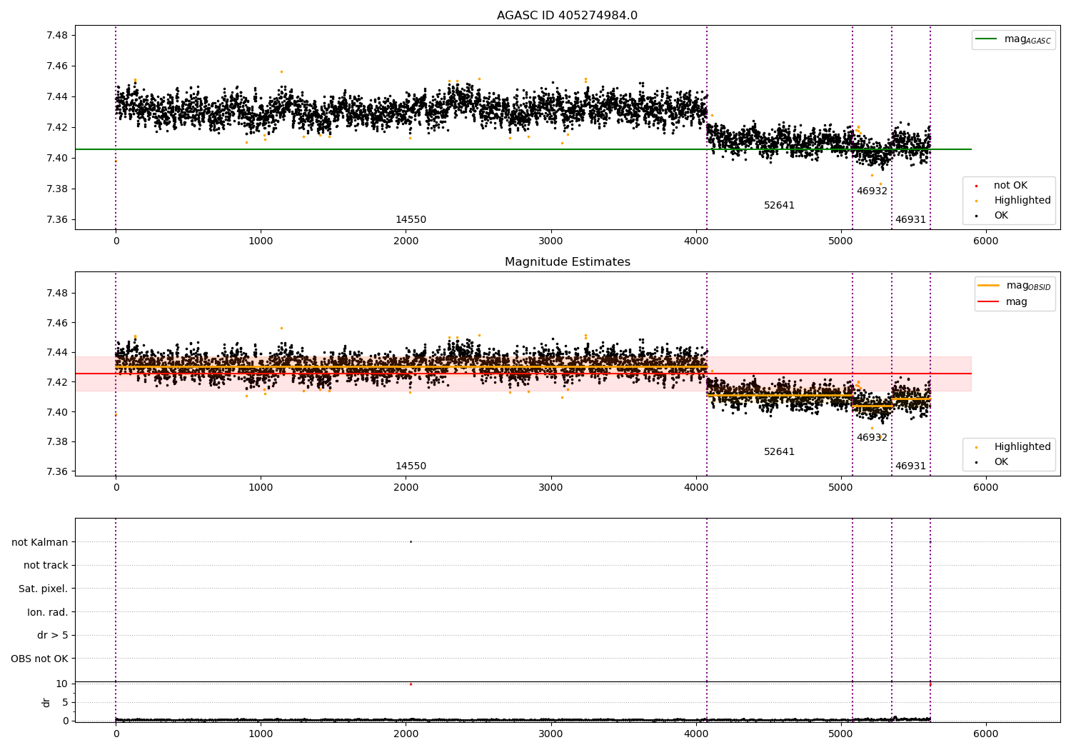1071x750 pixels.
Task: Click the 'dr > 5' row label
Action: coord(53,636)
